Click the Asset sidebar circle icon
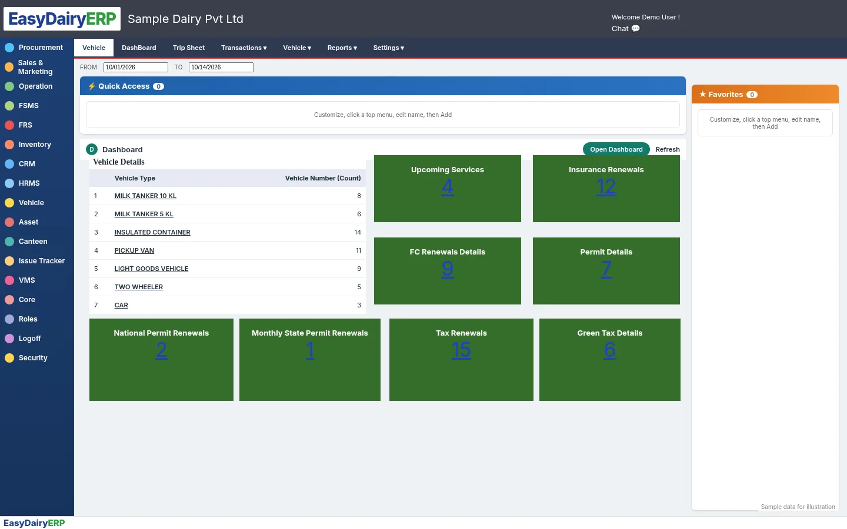 [9, 222]
